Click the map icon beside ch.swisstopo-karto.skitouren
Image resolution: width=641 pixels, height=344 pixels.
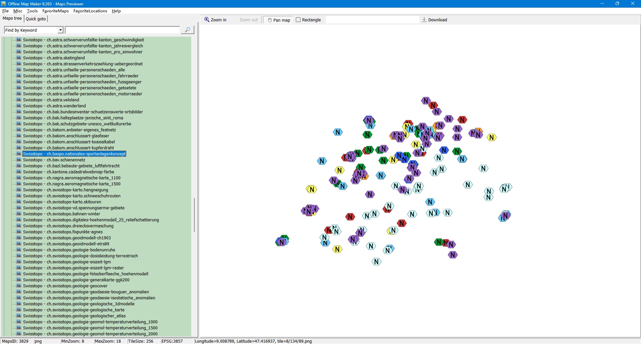pyautogui.click(x=19, y=202)
